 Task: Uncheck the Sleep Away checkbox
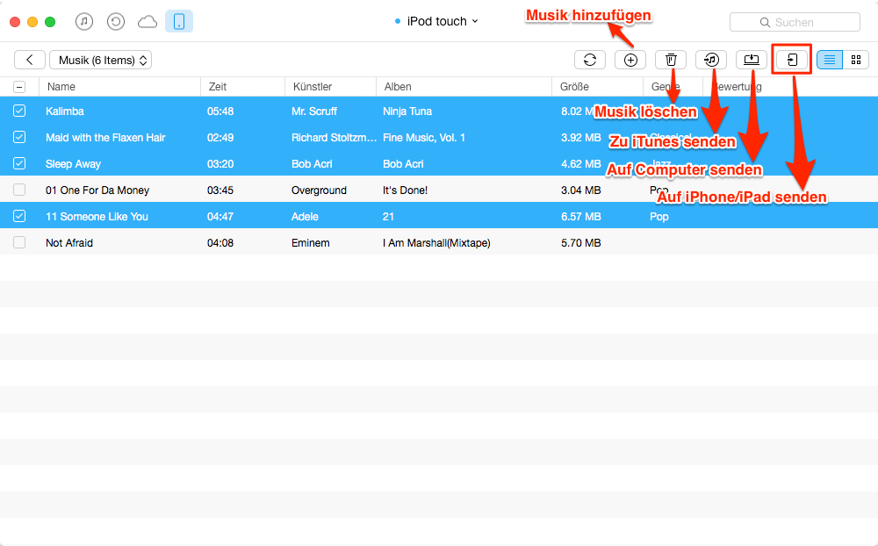(19, 163)
